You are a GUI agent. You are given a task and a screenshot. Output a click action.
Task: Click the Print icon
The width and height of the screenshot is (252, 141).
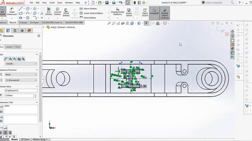[114, 3]
